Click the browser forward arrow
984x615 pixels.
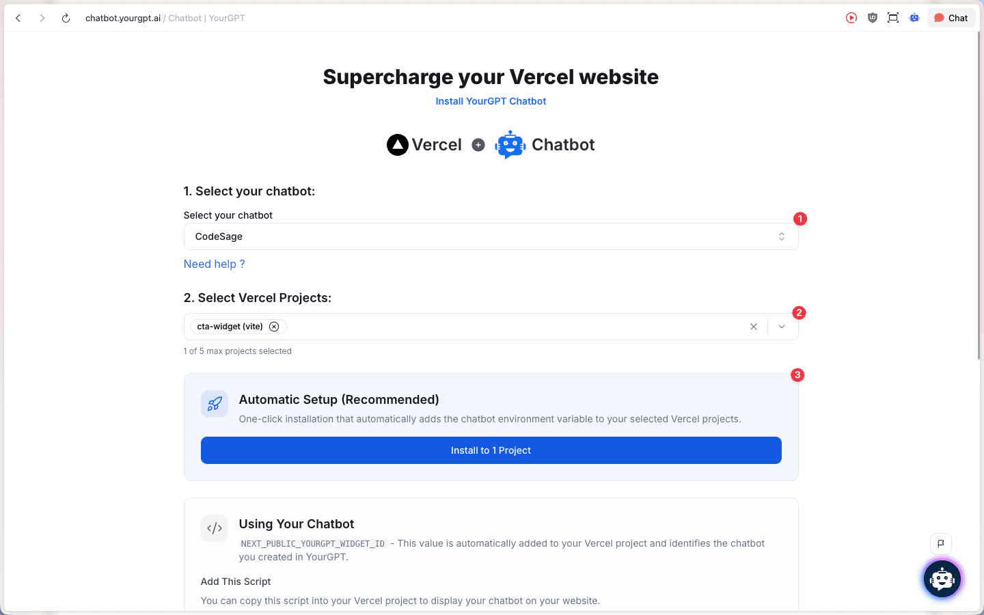42,18
